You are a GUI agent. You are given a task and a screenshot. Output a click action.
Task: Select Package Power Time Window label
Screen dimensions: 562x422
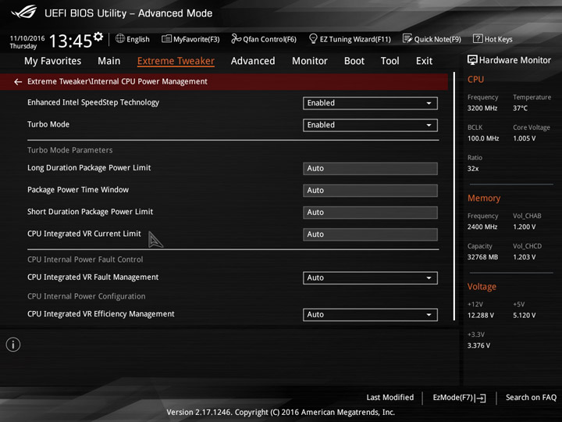click(x=78, y=190)
